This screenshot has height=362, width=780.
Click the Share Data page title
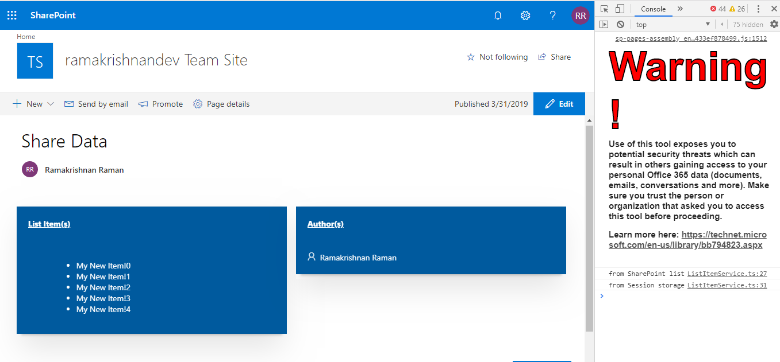coord(64,141)
